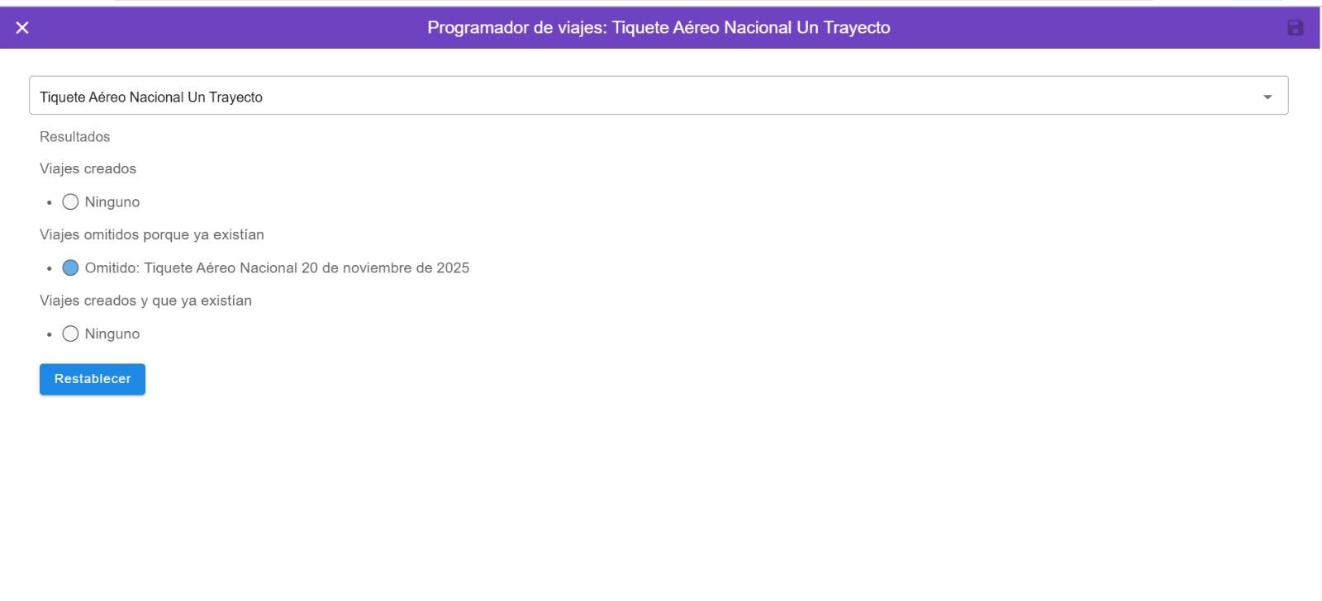Viewport: 1322px width, 601px height.
Task: Click the save disk icon in header
Action: tap(1295, 28)
